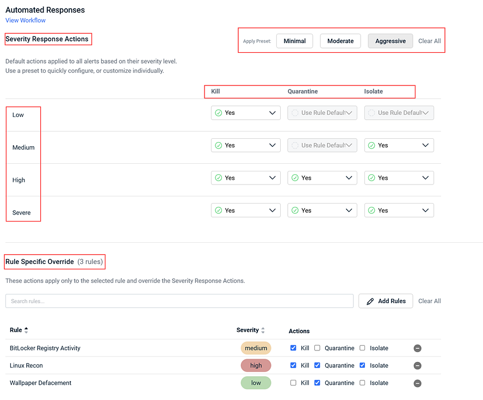Remove the Wallpaper Defacement rule override

coord(417,383)
